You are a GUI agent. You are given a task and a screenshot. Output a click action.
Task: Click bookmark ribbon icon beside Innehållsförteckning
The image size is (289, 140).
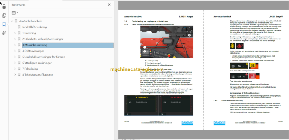click(x=19, y=27)
